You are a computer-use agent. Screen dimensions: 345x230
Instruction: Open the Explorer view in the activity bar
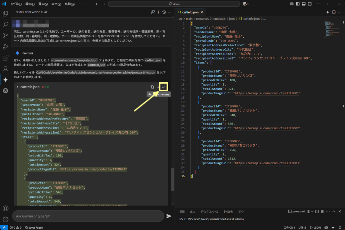point(5,13)
